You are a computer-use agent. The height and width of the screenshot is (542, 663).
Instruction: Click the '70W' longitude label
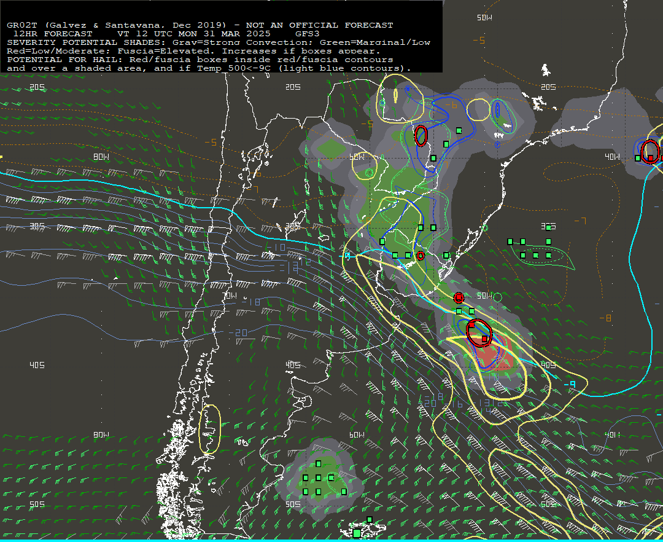click(230, 296)
